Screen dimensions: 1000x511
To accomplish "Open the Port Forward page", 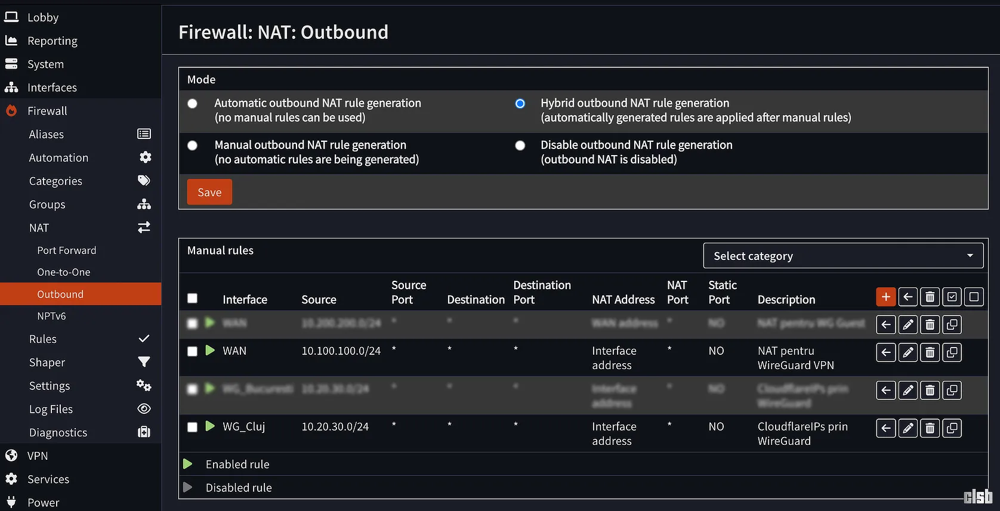I will (67, 250).
